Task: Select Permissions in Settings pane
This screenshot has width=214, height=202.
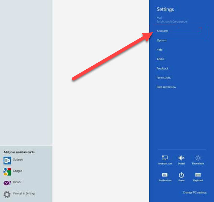Action: point(164,78)
